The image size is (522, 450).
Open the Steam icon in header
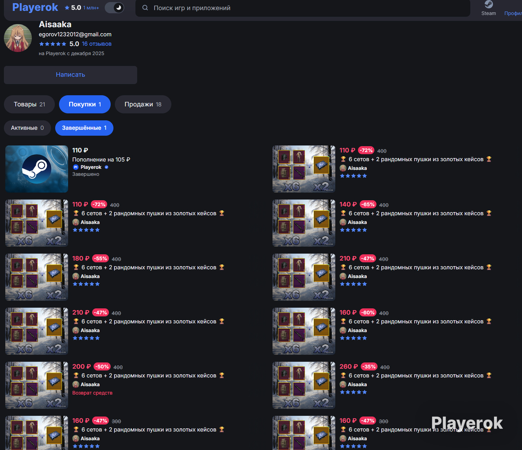pyautogui.click(x=488, y=5)
